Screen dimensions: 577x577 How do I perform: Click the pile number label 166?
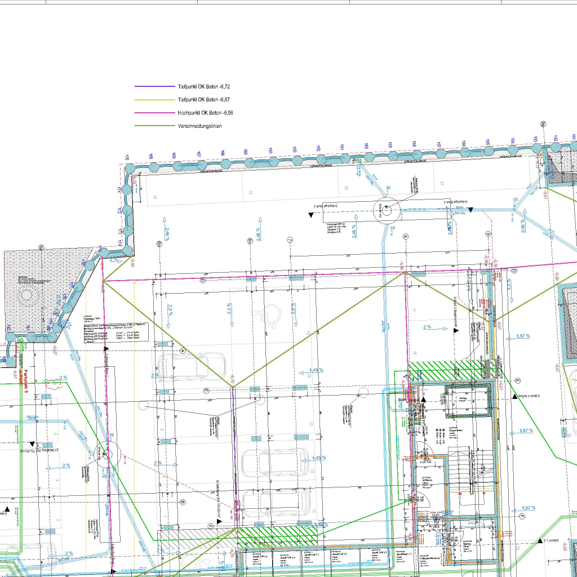[x=223, y=153]
